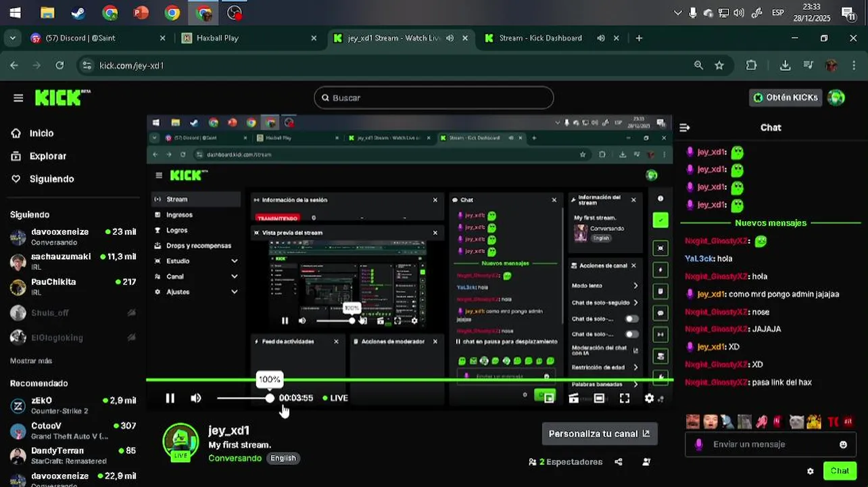Screen dimensions: 868x487
Task: Switch to the Discord @Saint tab
Action: tap(98, 39)
